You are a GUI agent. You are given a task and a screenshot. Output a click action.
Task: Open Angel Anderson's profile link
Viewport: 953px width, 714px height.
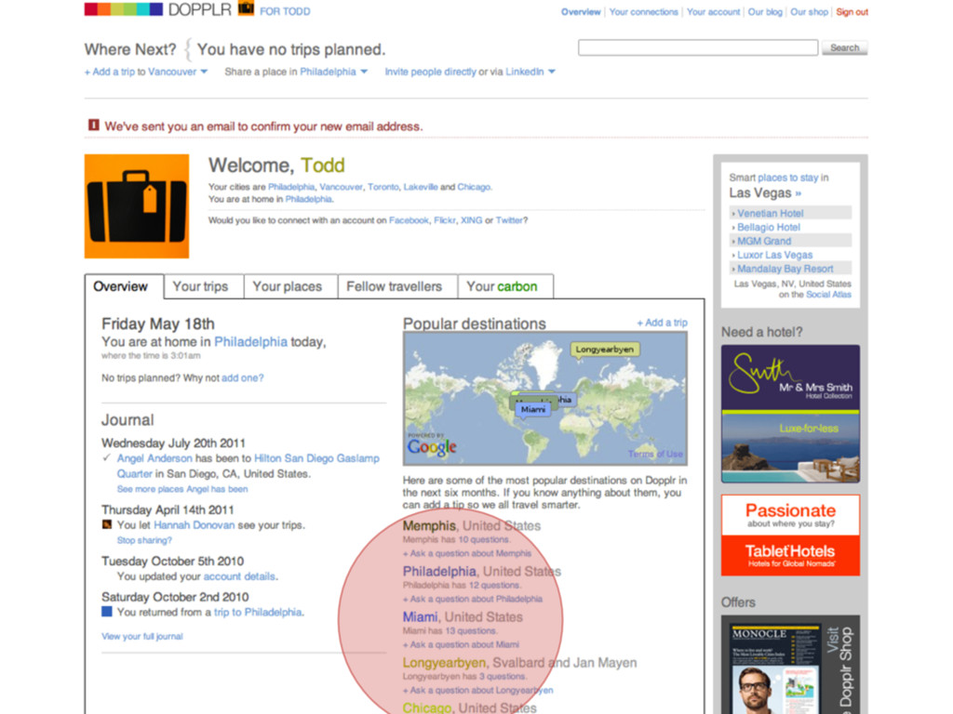tap(154, 458)
